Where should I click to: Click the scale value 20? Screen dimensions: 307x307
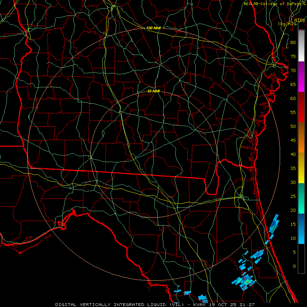(x=293, y=210)
